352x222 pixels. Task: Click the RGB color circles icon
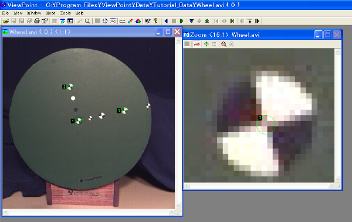coord(138,21)
